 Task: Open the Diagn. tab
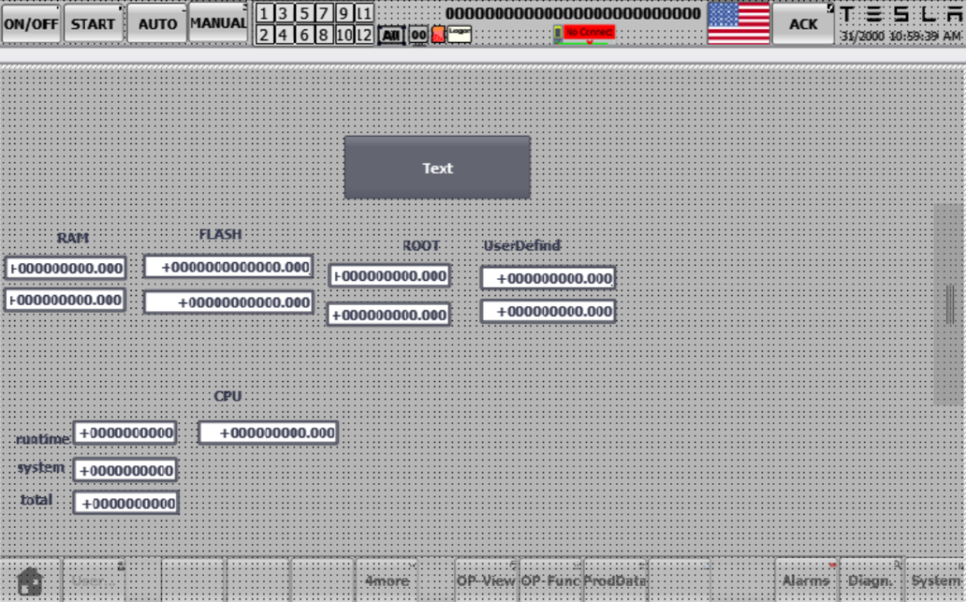click(x=870, y=581)
